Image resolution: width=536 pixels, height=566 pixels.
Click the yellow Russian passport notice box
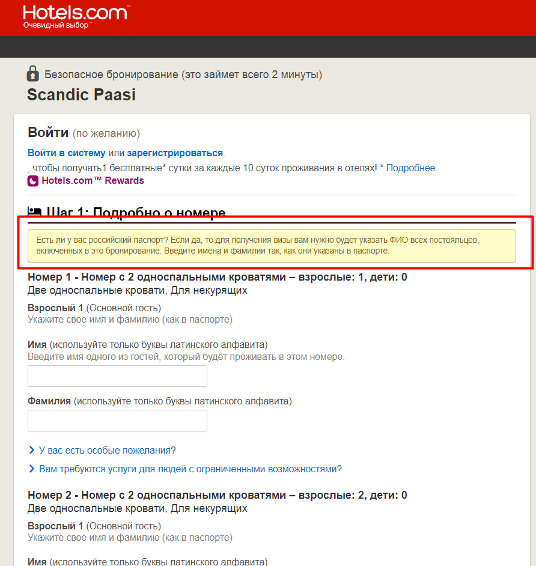coord(272,246)
